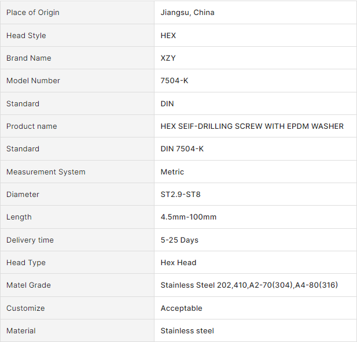Click the "DIN 7504-K" standard value

coord(182,149)
